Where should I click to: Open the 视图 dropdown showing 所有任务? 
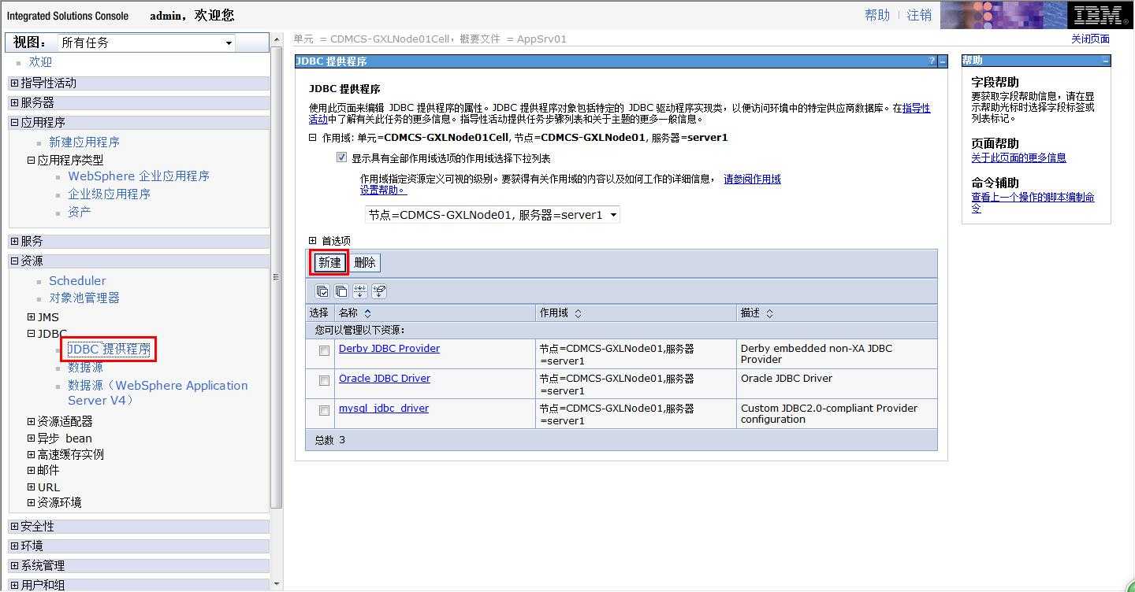tap(146, 43)
